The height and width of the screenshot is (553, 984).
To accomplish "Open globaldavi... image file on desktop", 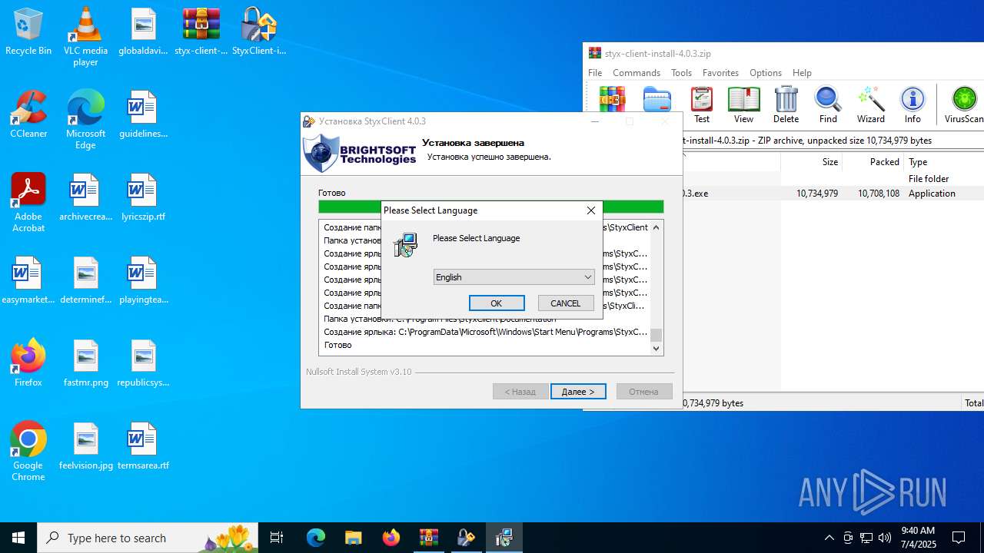I will 143,32.
